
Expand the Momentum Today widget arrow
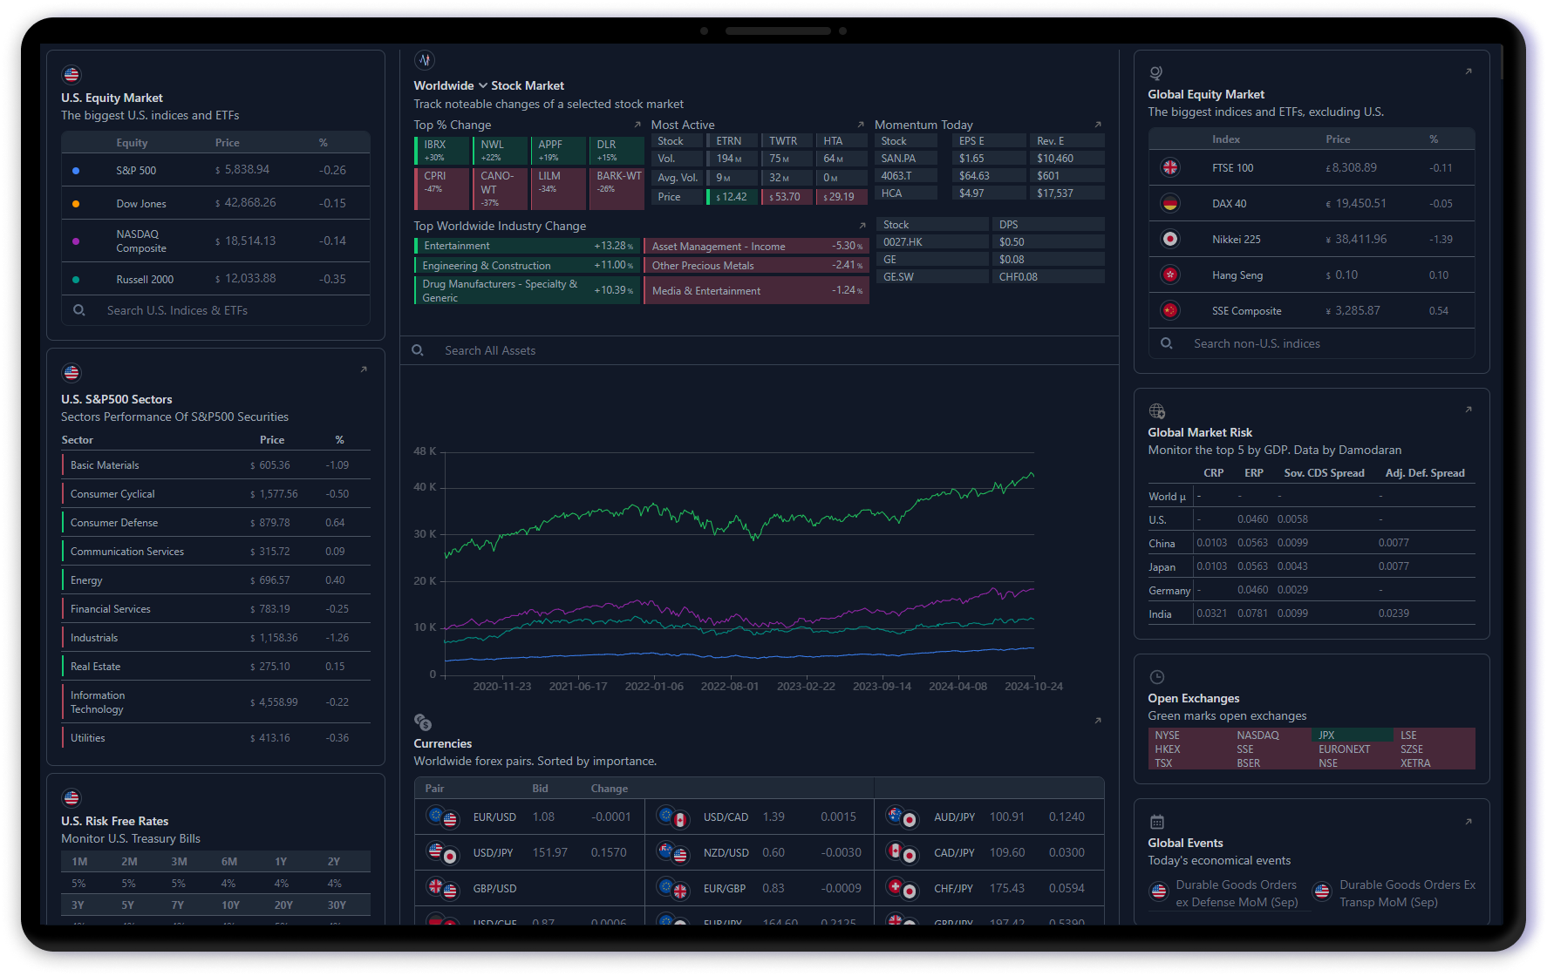click(x=1098, y=125)
